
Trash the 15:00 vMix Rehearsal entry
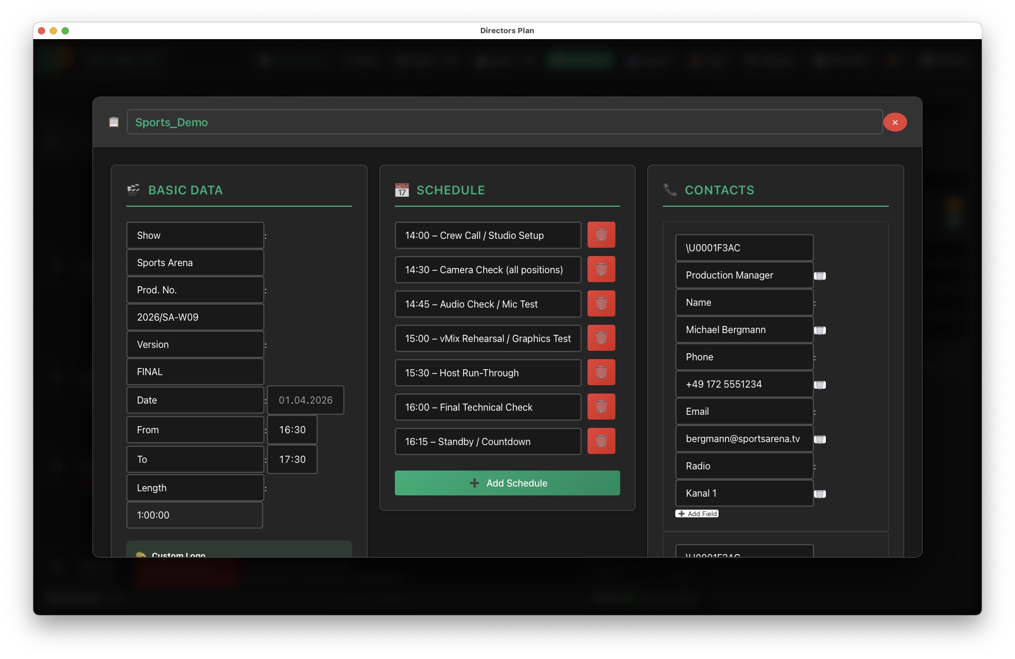[601, 338]
